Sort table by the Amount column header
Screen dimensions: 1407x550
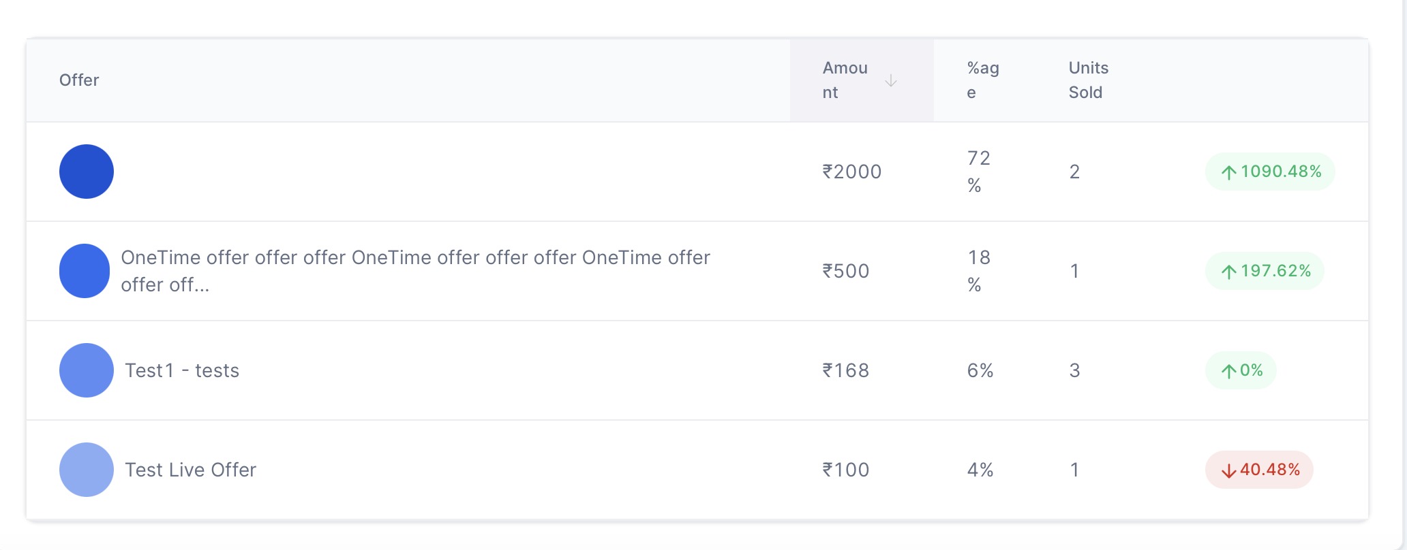click(845, 80)
